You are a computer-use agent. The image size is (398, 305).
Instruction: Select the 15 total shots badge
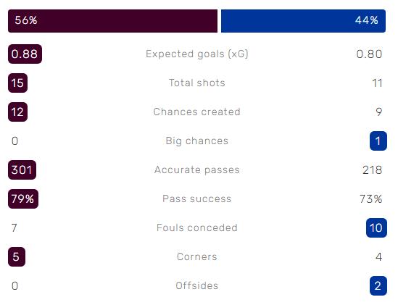[x=18, y=83]
